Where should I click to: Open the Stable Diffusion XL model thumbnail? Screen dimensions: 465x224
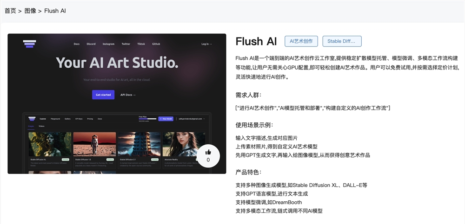(x=50, y=144)
